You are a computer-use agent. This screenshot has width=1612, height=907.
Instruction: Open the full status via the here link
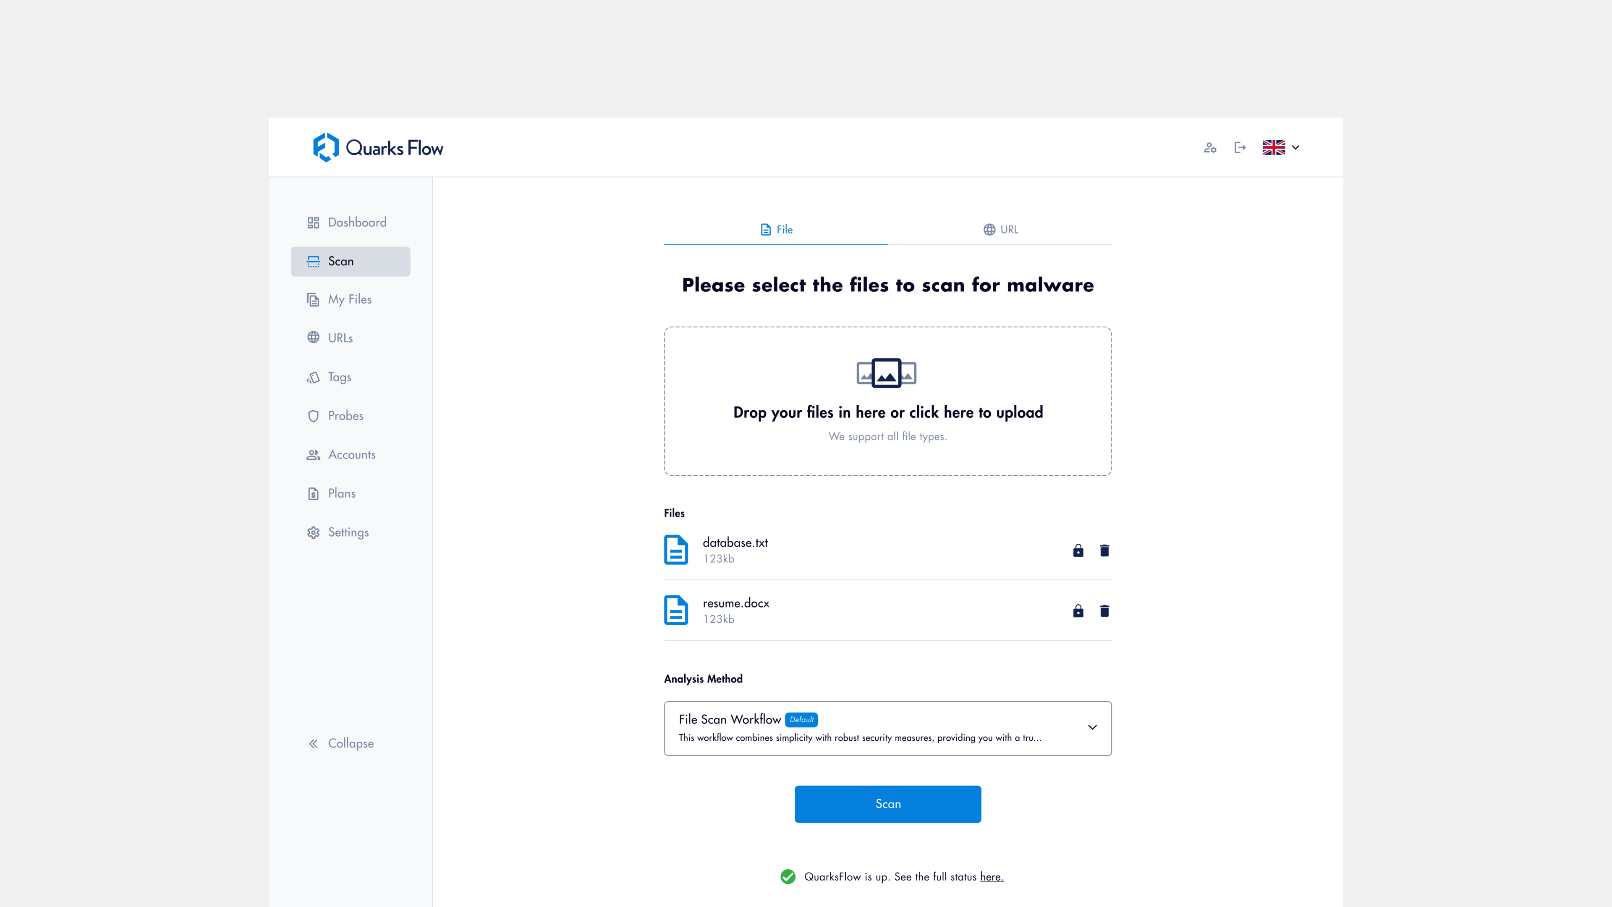point(991,877)
